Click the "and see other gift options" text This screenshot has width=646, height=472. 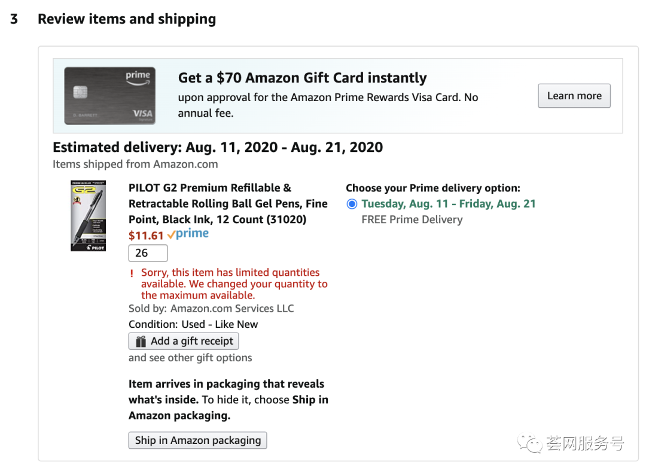190,358
